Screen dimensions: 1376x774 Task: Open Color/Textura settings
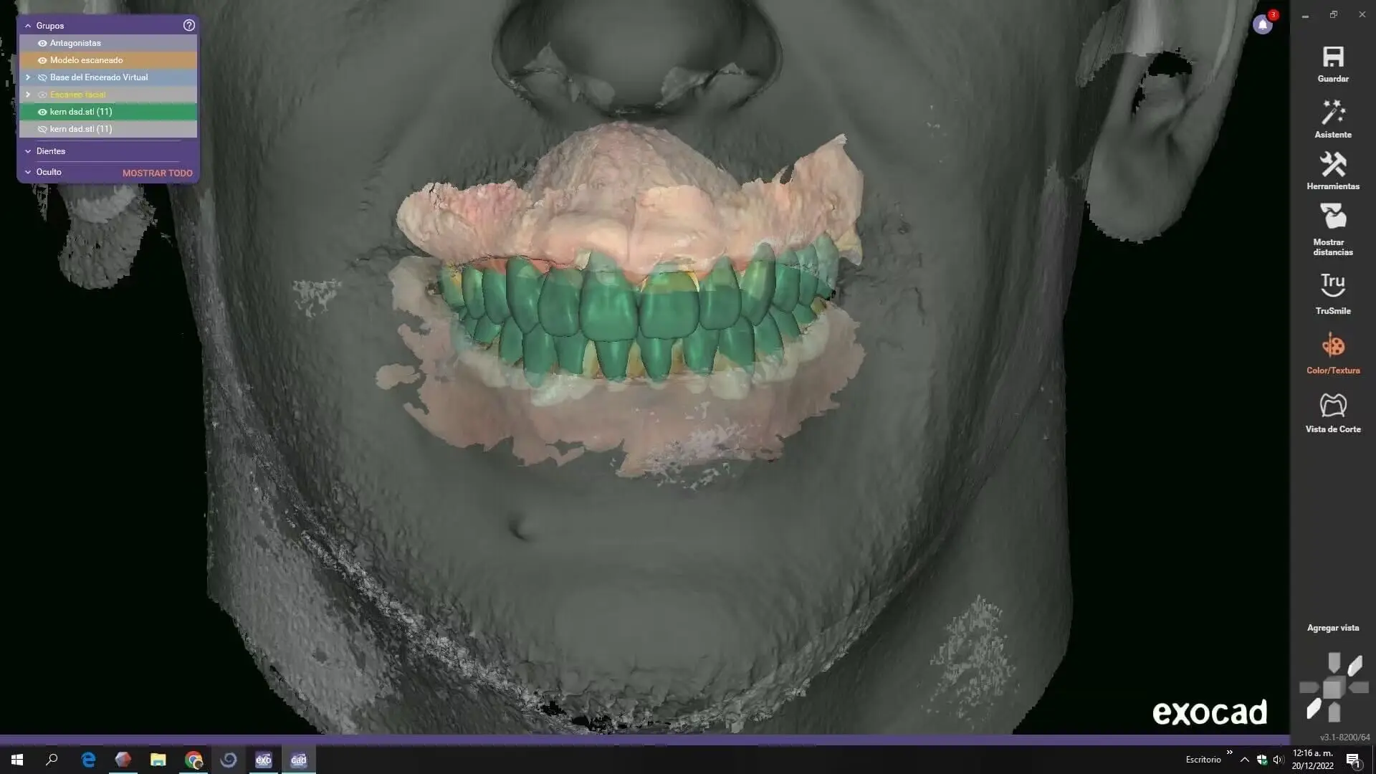(1333, 347)
